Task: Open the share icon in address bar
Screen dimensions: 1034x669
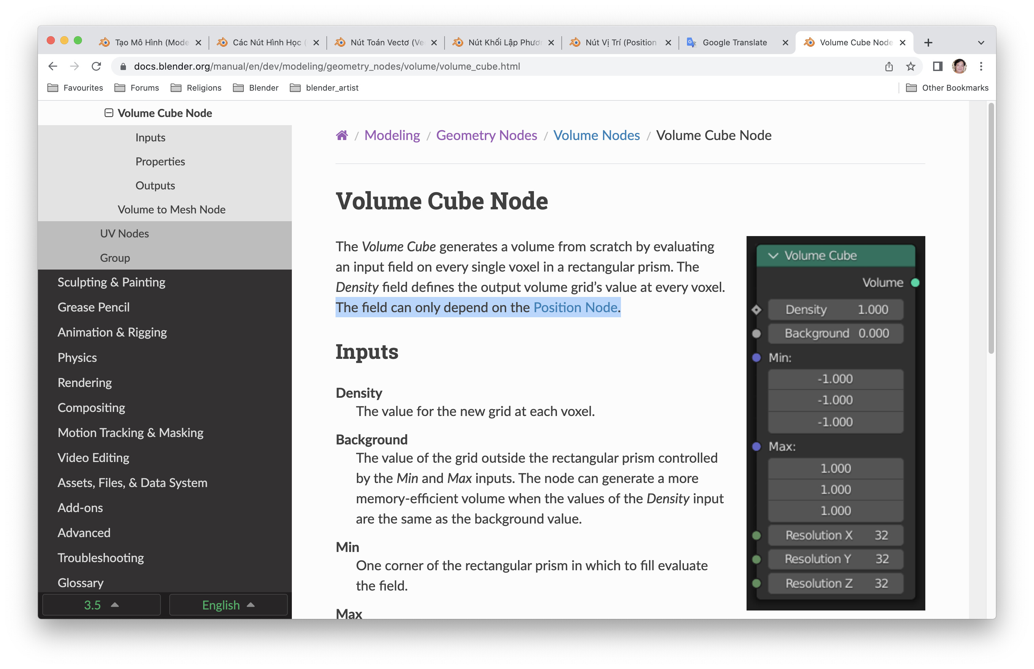Action: (x=889, y=66)
